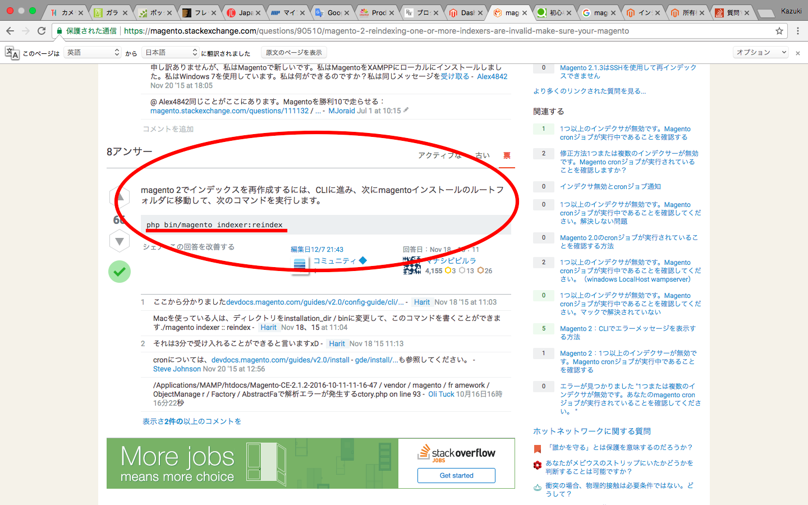This screenshot has height=505, width=808.
Task: Open Steve Johnson's profile link
Action: [x=177, y=369]
